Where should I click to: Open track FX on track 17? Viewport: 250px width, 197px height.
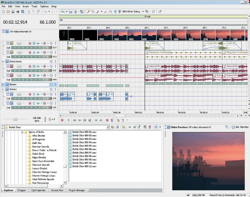pos(44,43)
